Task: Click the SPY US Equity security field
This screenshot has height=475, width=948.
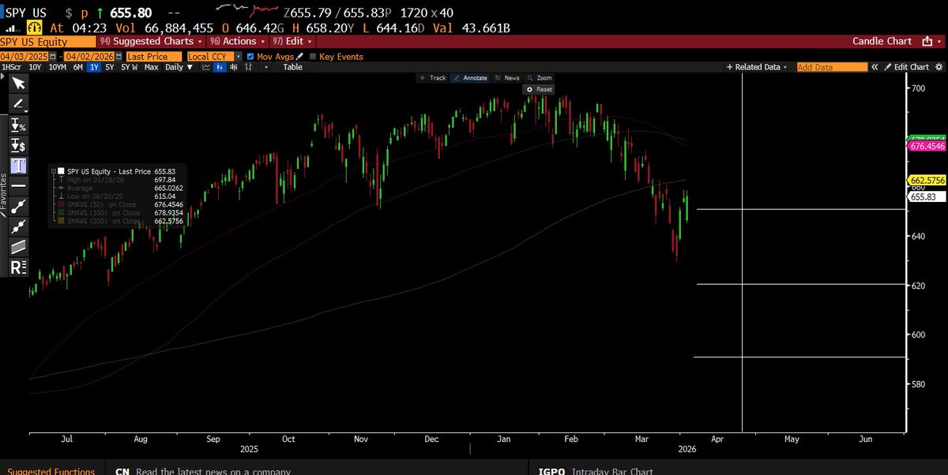Action: click(47, 41)
